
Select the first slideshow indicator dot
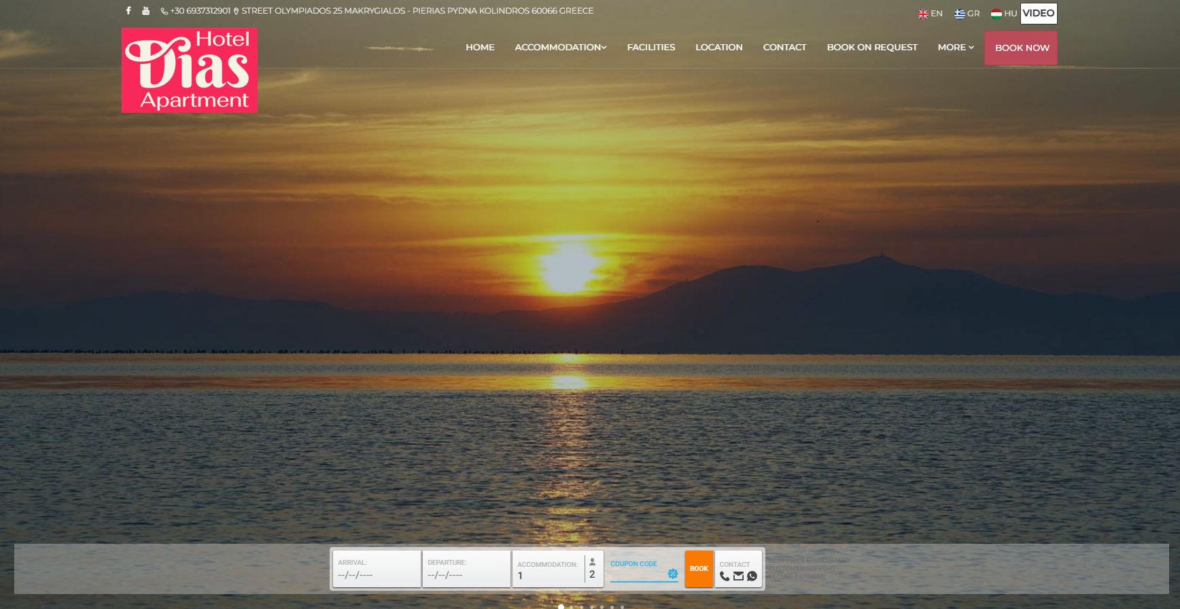[x=561, y=606]
